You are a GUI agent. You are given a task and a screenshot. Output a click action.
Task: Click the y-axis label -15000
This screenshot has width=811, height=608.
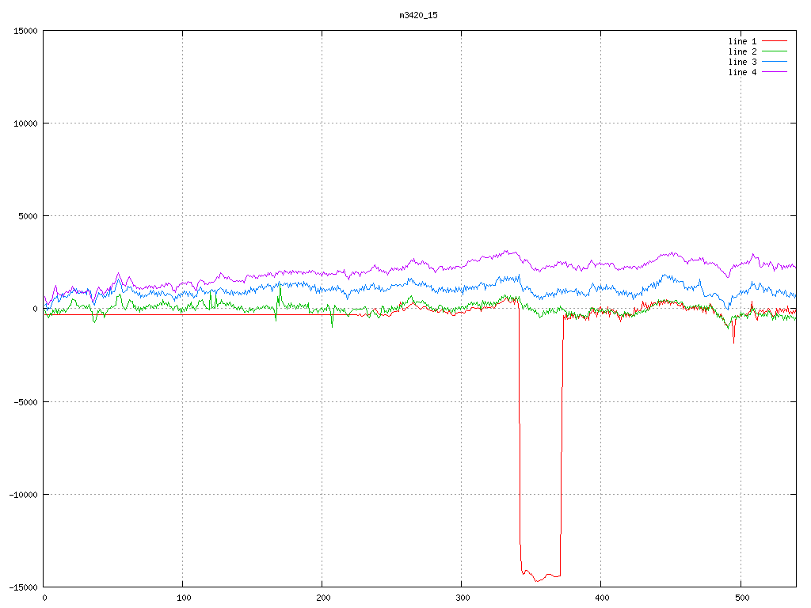(24, 587)
